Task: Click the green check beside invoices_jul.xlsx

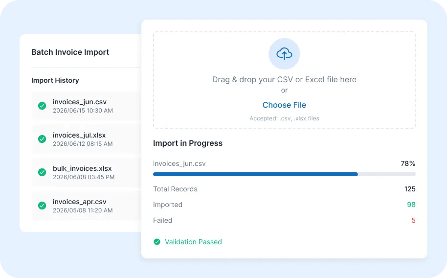Action: coord(42,139)
